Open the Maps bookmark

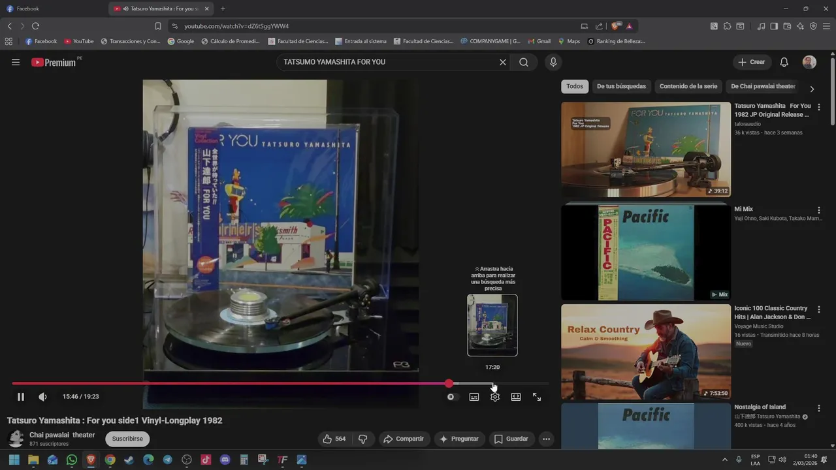pyautogui.click(x=569, y=41)
